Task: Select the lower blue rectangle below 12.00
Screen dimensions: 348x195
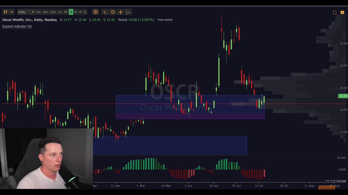Action: pyautogui.click(x=170, y=146)
